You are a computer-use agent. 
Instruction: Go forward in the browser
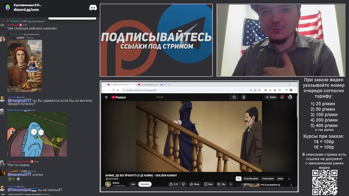coord(109,90)
